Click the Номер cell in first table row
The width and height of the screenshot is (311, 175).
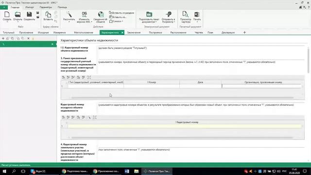tap(152, 86)
